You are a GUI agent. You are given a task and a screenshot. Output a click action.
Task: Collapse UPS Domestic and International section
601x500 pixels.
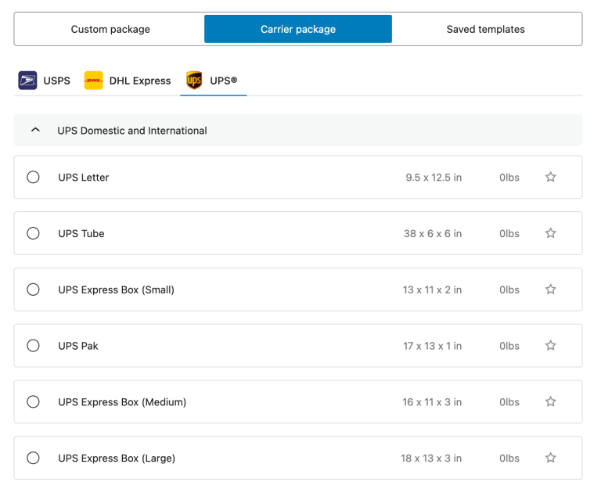click(35, 131)
